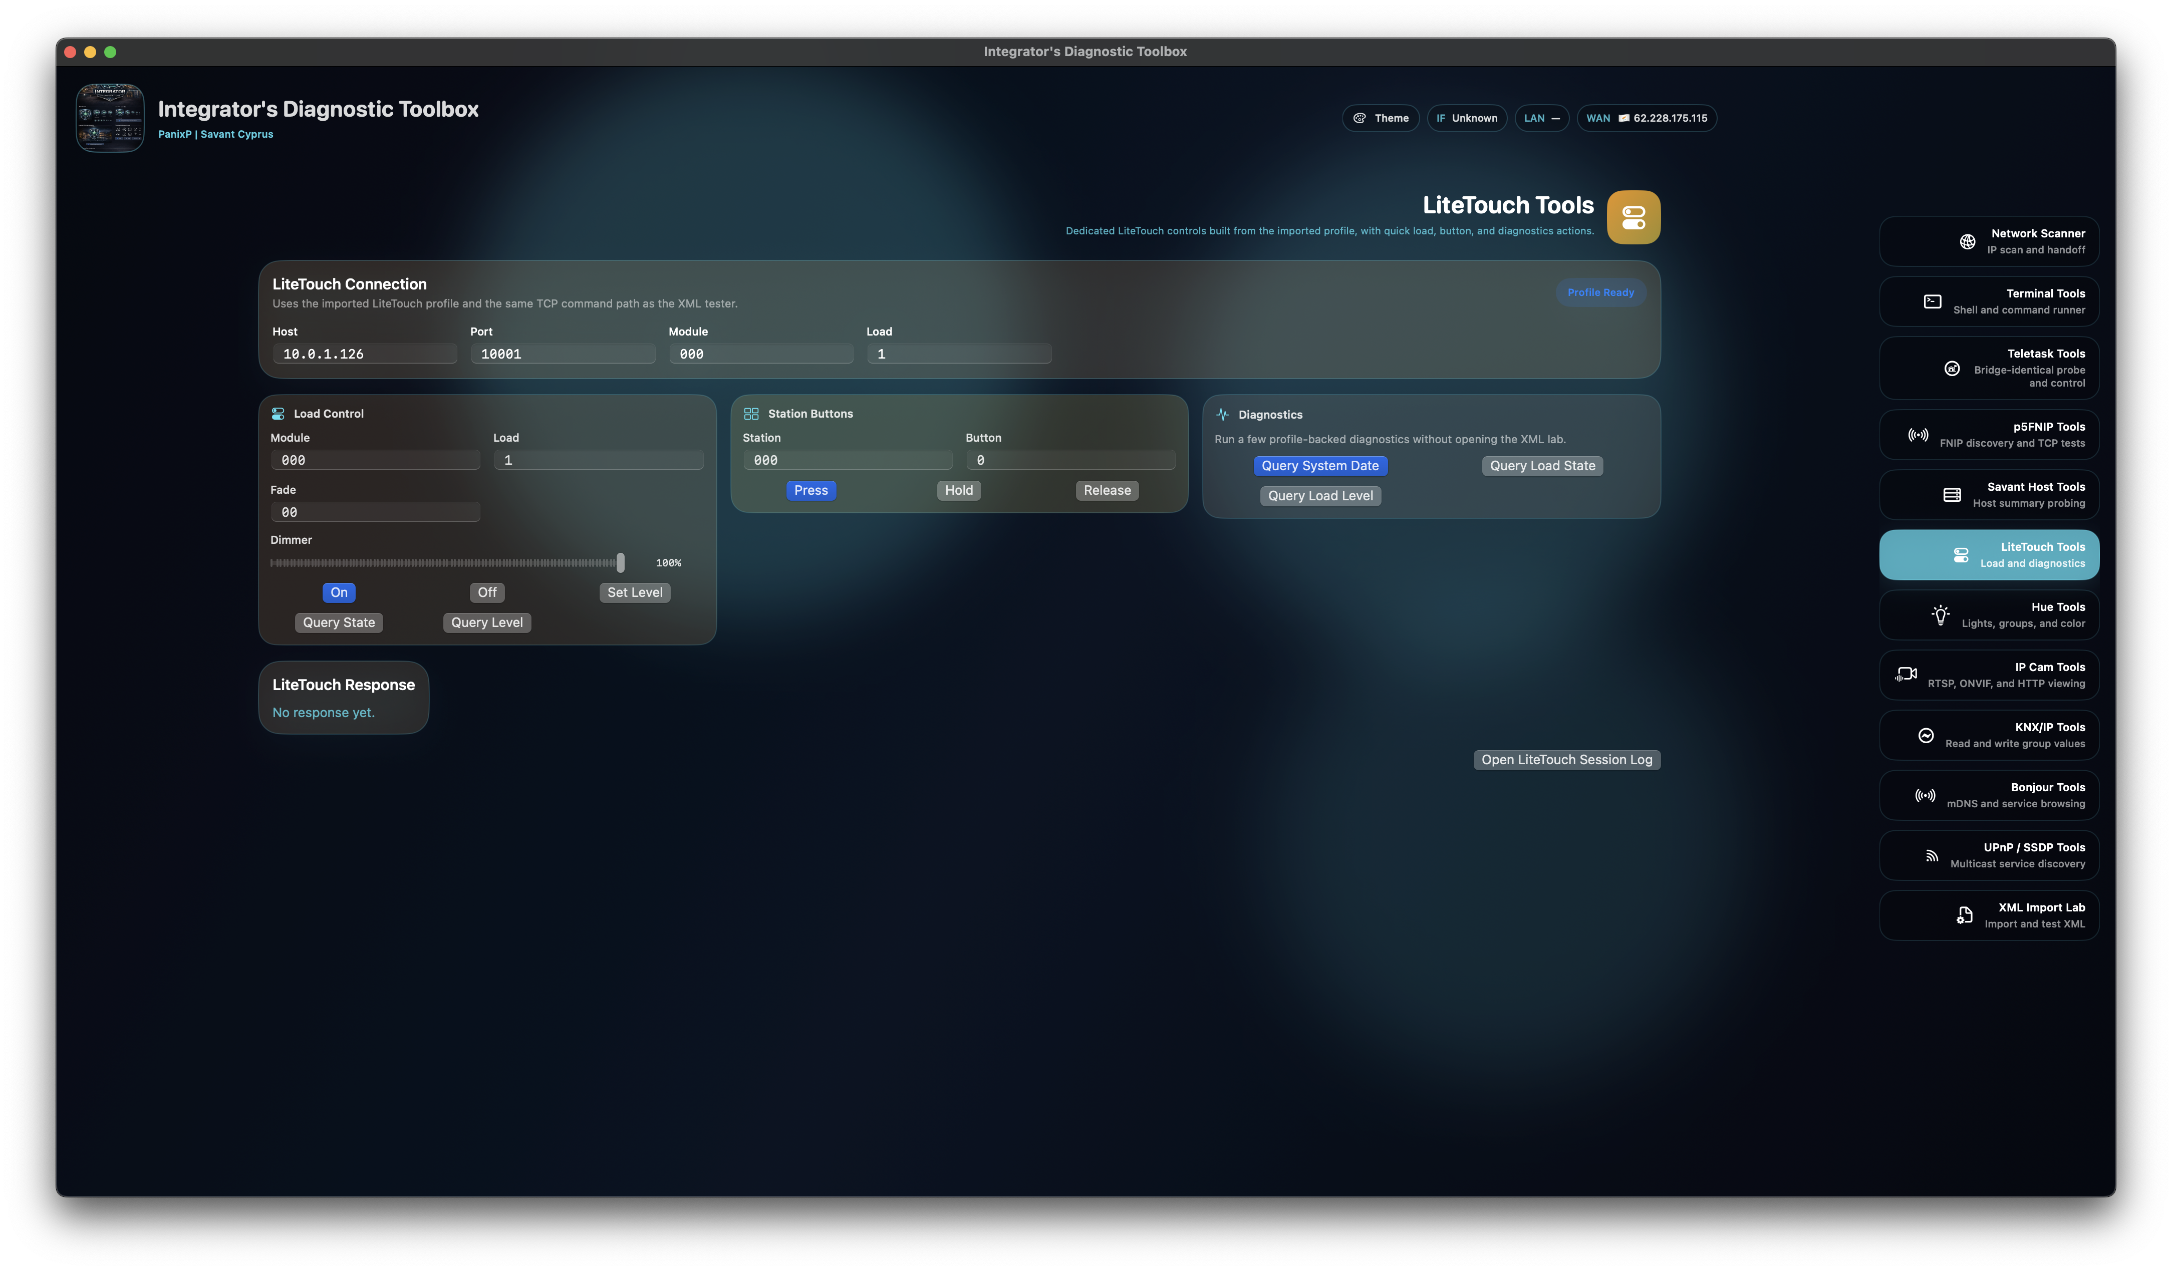Image resolution: width=2172 pixels, height=1271 pixels.
Task: Click the Host address input field
Action: [x=365, y=354]
